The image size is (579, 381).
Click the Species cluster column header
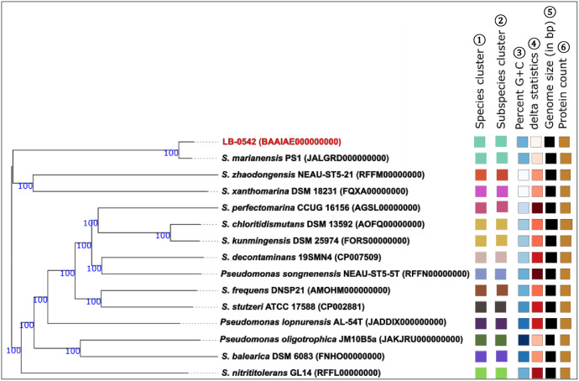click(x=480, y=90)
